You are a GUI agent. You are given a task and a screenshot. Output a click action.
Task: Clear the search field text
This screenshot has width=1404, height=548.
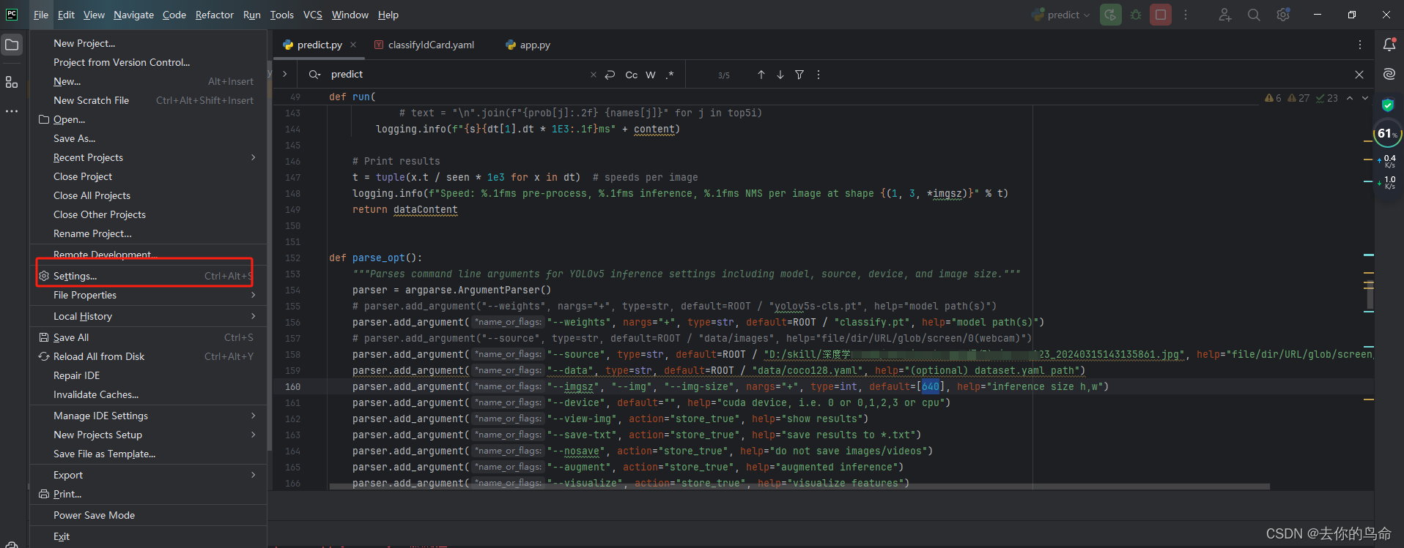coord(594,75)
